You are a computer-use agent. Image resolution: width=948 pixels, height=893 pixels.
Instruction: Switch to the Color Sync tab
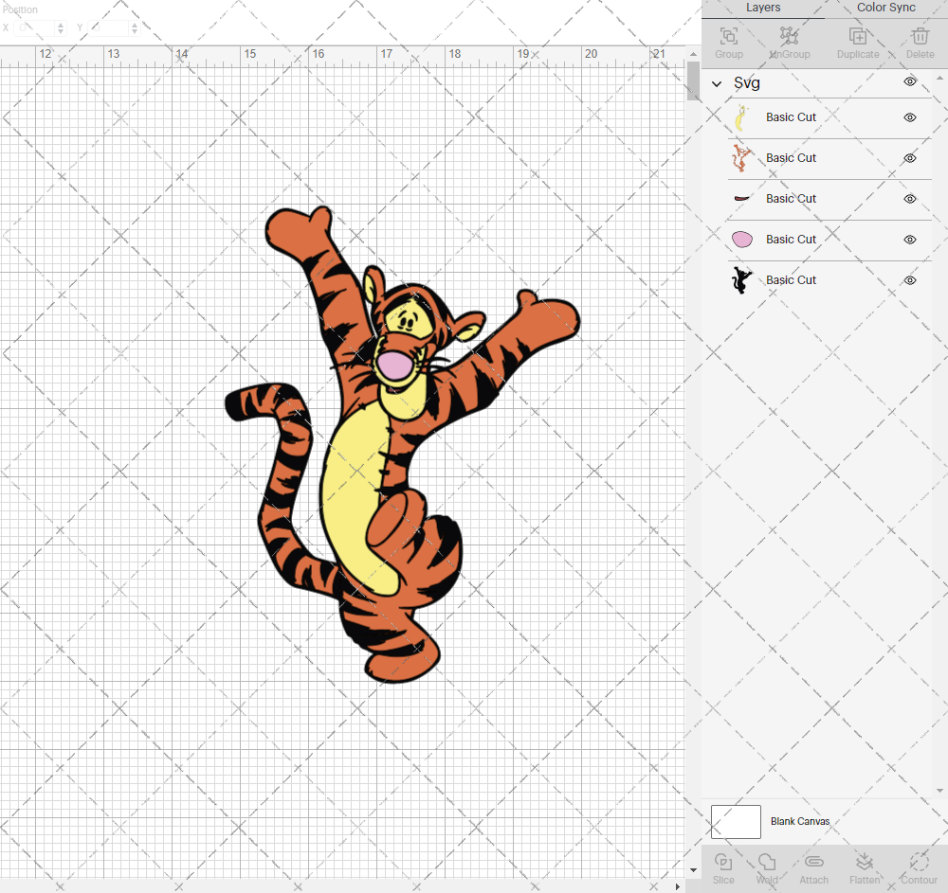(885, 8)
